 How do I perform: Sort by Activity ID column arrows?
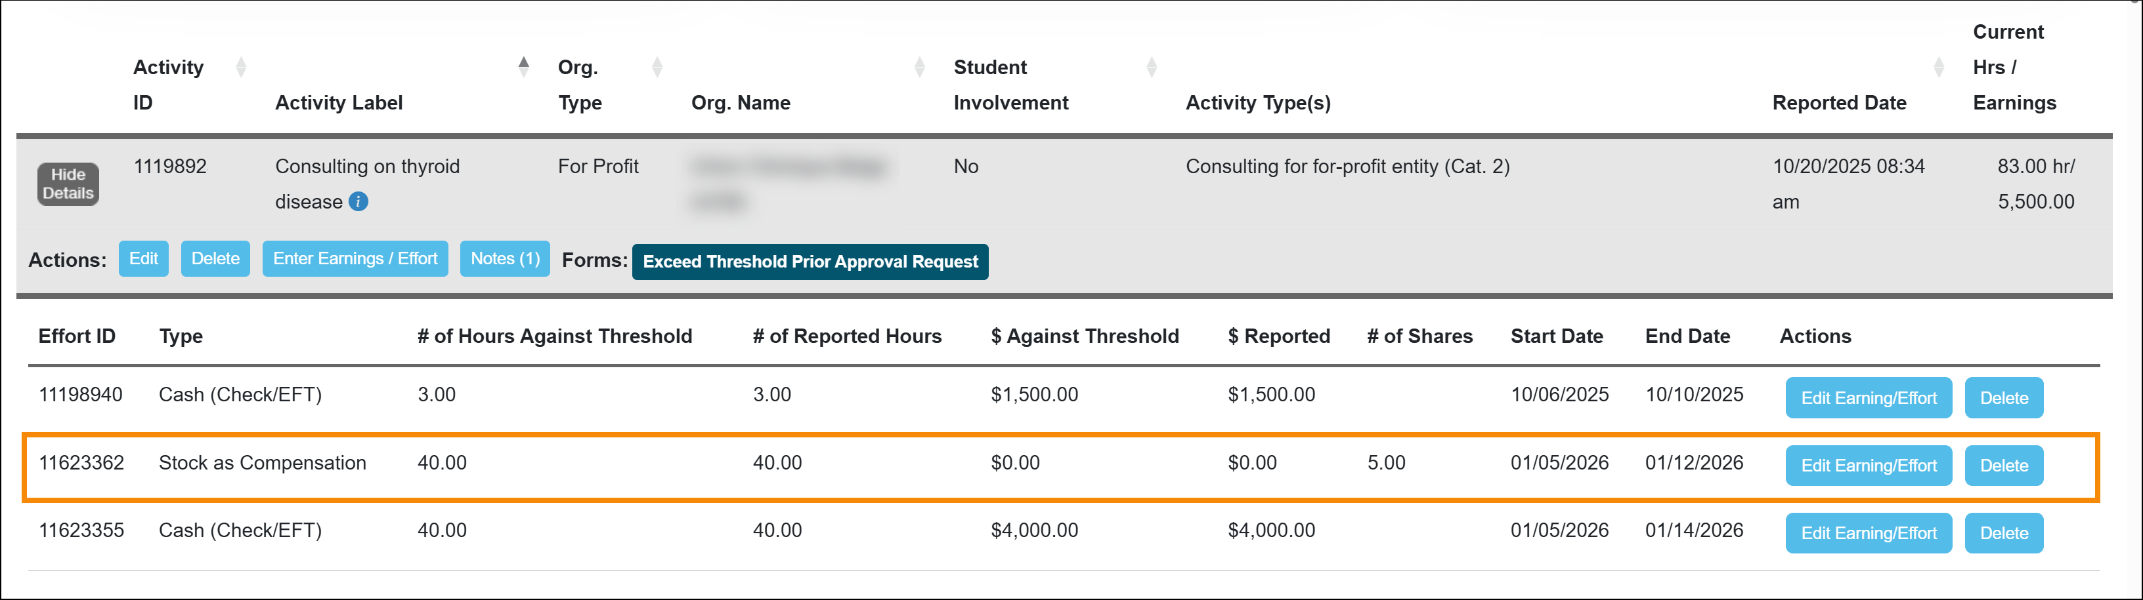click(241, 68)
